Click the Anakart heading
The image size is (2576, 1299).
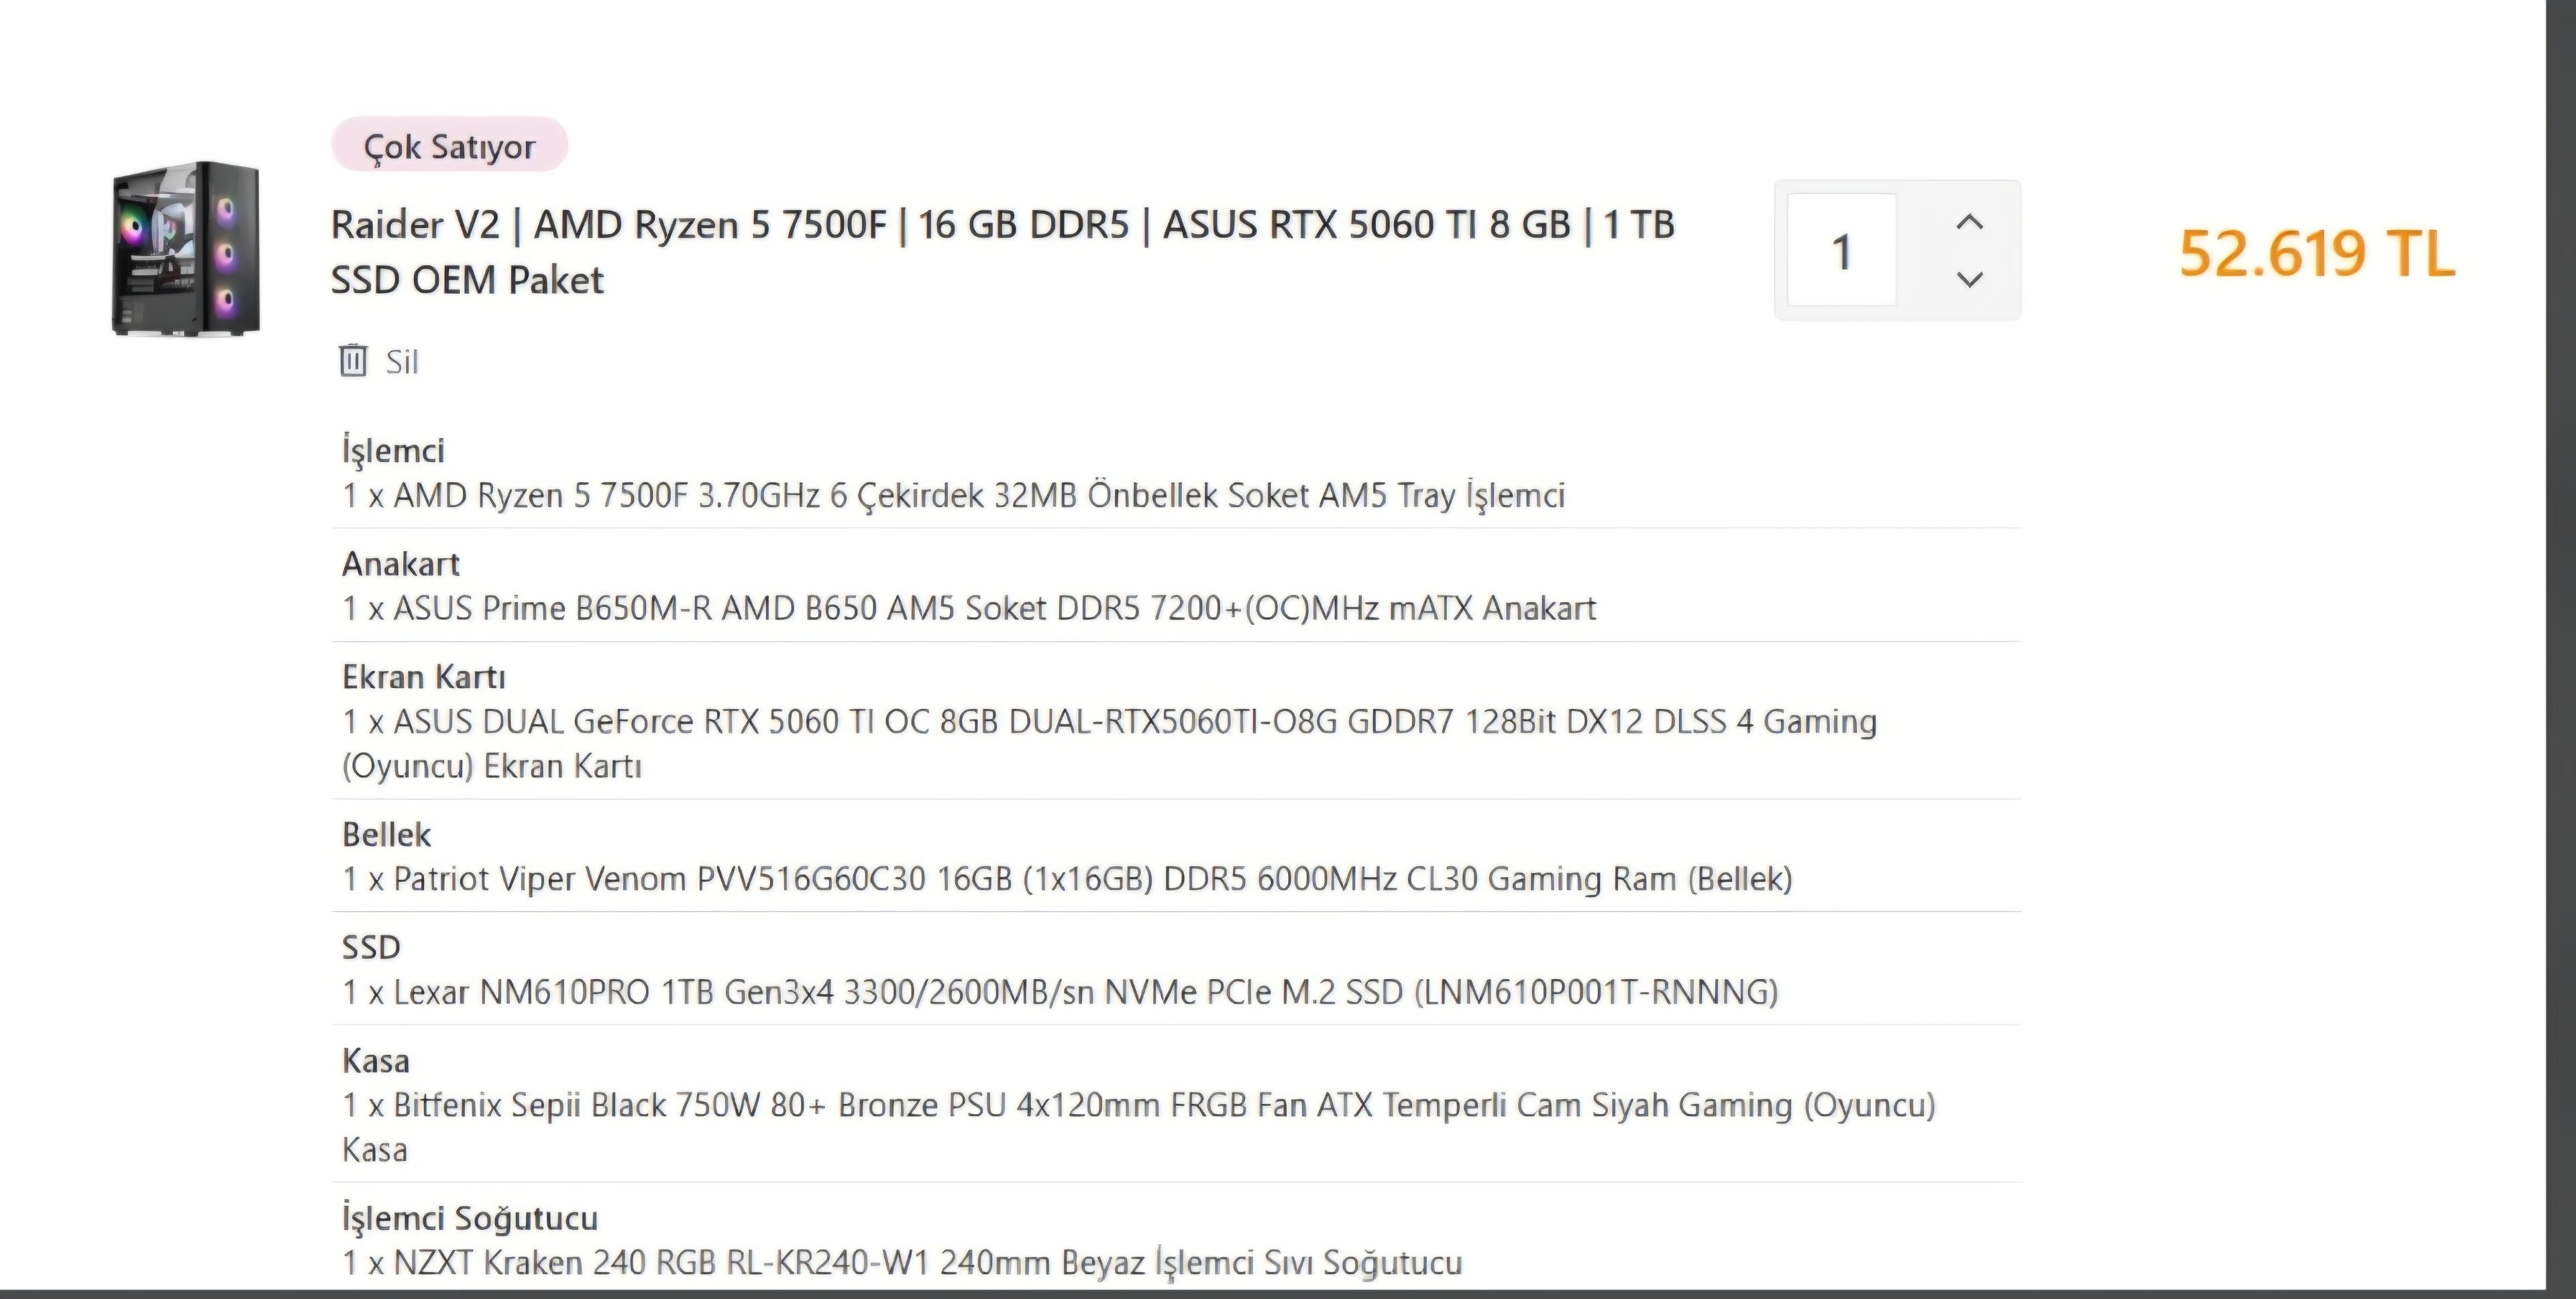coord(400,564)
